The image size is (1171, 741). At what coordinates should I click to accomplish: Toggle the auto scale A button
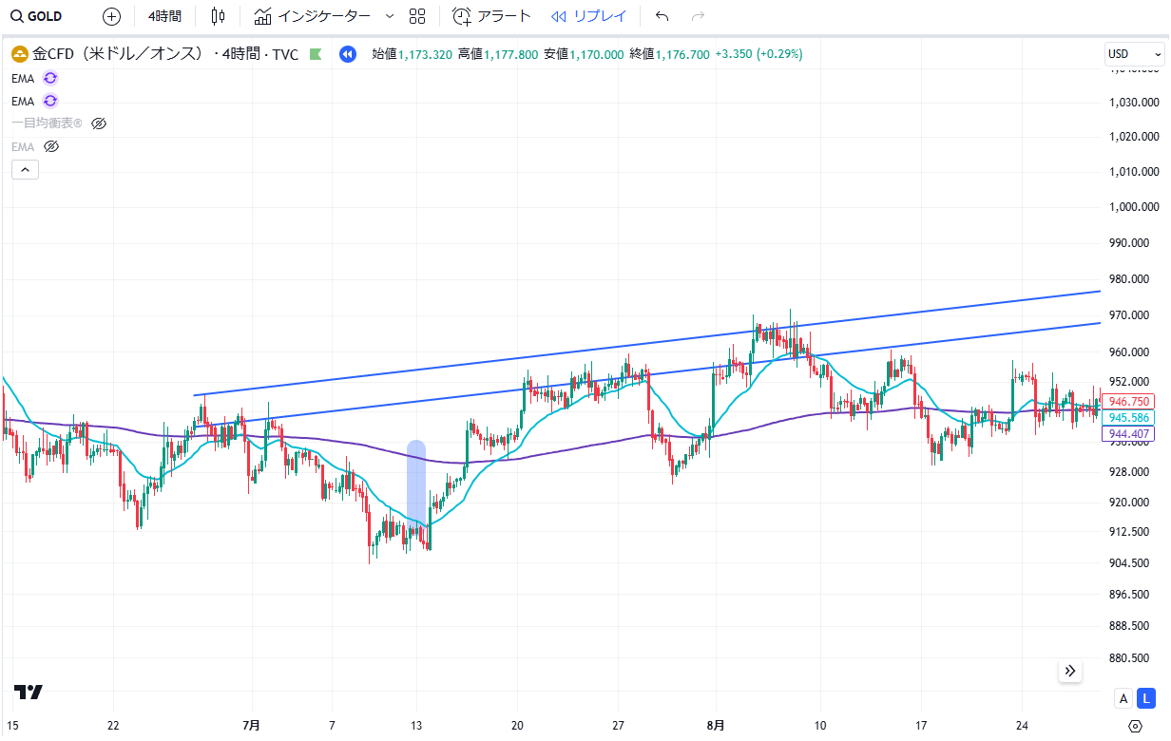pyautogui.click(x=1123, y=698)
